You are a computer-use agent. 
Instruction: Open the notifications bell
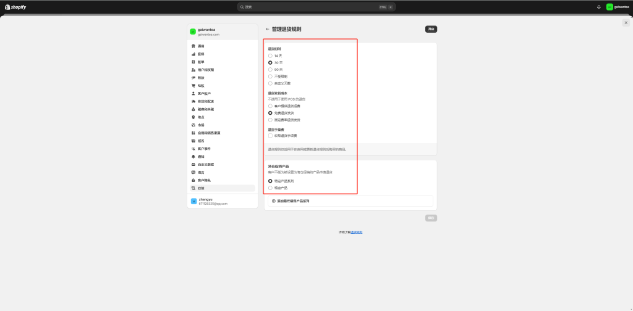pyautogui.click(x=598, y=7)
